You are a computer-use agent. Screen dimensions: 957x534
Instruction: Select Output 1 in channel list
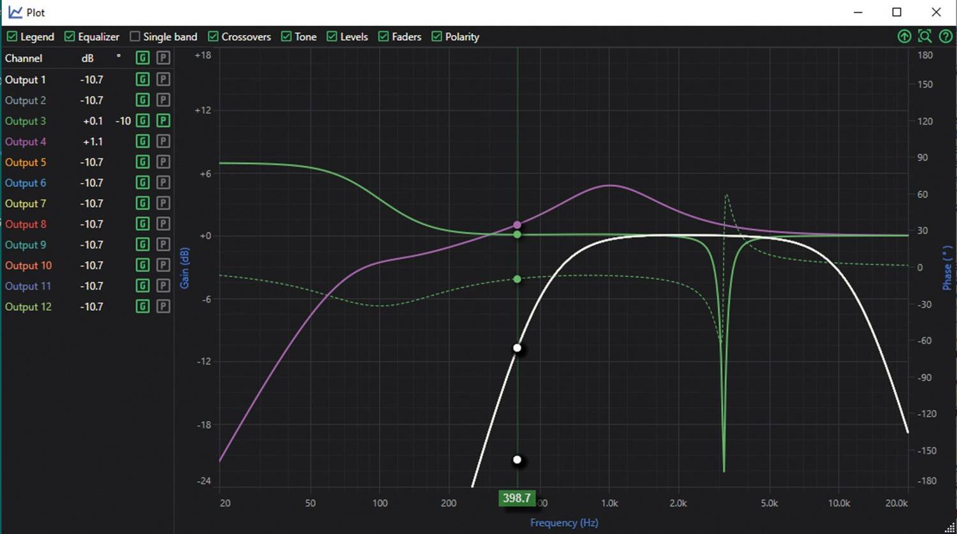pyautogui.click(x=26, y=80)
